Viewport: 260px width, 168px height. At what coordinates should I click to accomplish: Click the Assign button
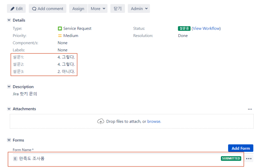[x=78, y=8]
